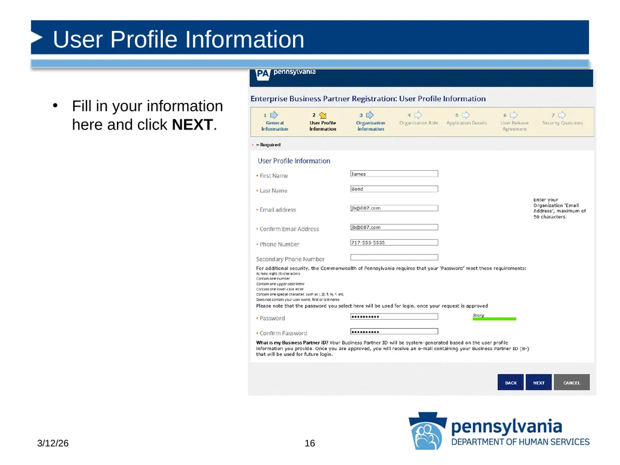Click the 'First Name' label
Screen dimensions: 620x465
[x=274, y=176]
